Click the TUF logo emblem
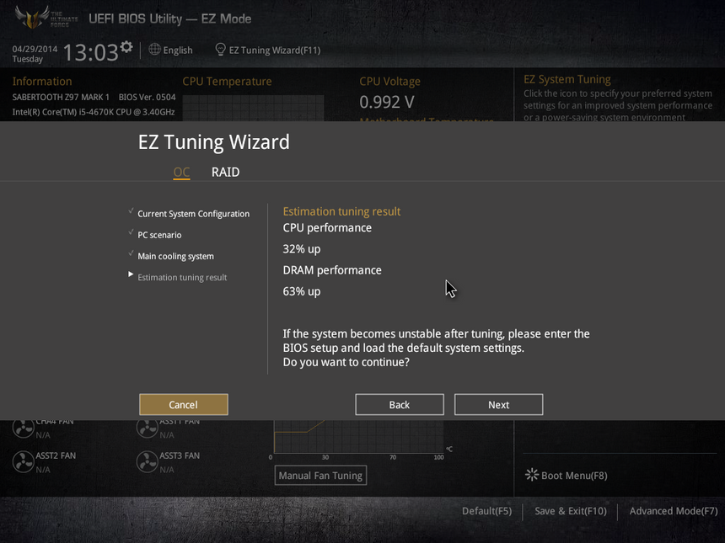The width and height of the screenshot is (725, 543). click(32, 18)
